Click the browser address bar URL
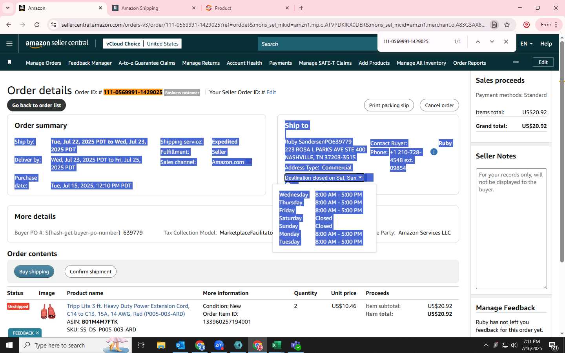Screen dimensions: 565x353 click(273, 25)
